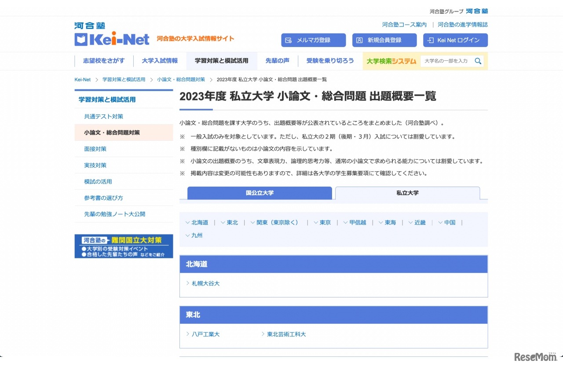This screenshot has width=563, height=367.
Task: Open the 東北芸術工科大 link
Action: (x=286, y=334)
